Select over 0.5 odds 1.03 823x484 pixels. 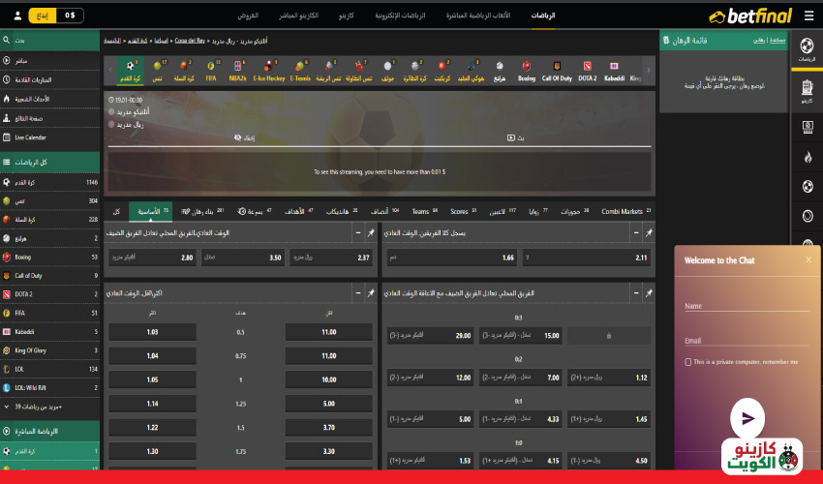(152, 332)
